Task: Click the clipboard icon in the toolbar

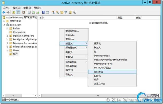Action: point(24,12)
